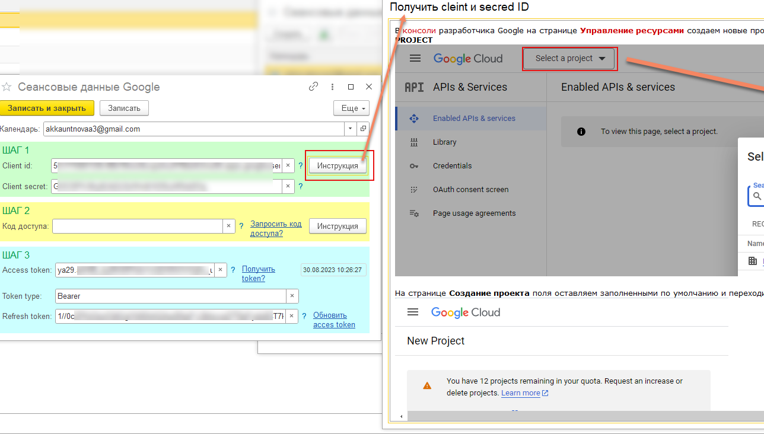764x434 pixels.
Task: Click left arrow of instruction horizontal scrollbar
Action: point(402,417)
